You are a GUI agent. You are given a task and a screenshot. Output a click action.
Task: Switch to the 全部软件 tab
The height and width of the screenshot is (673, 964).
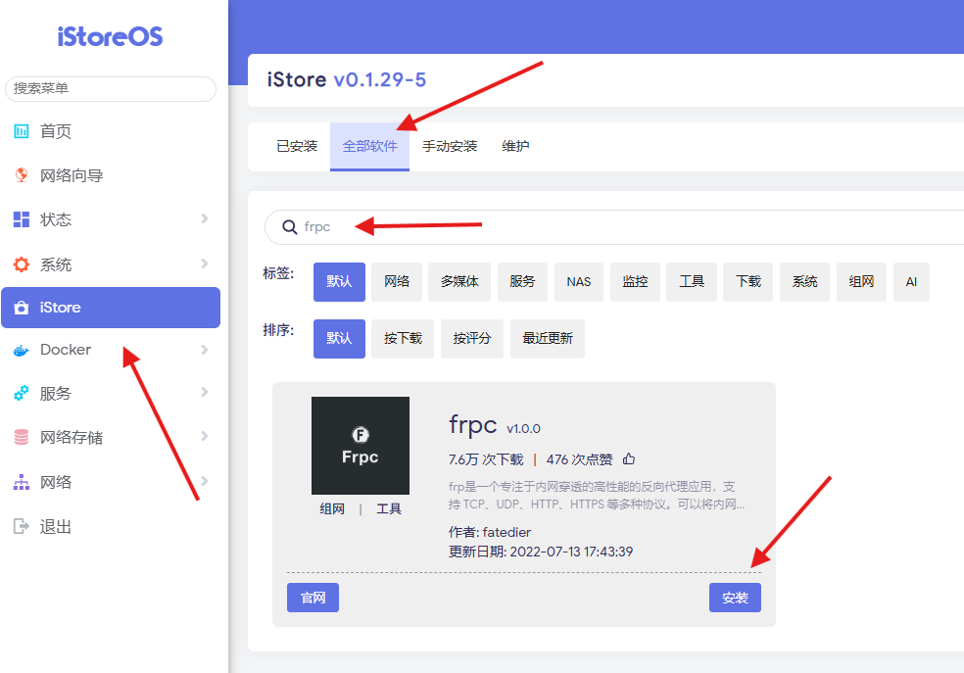click(x=369, y=146)
